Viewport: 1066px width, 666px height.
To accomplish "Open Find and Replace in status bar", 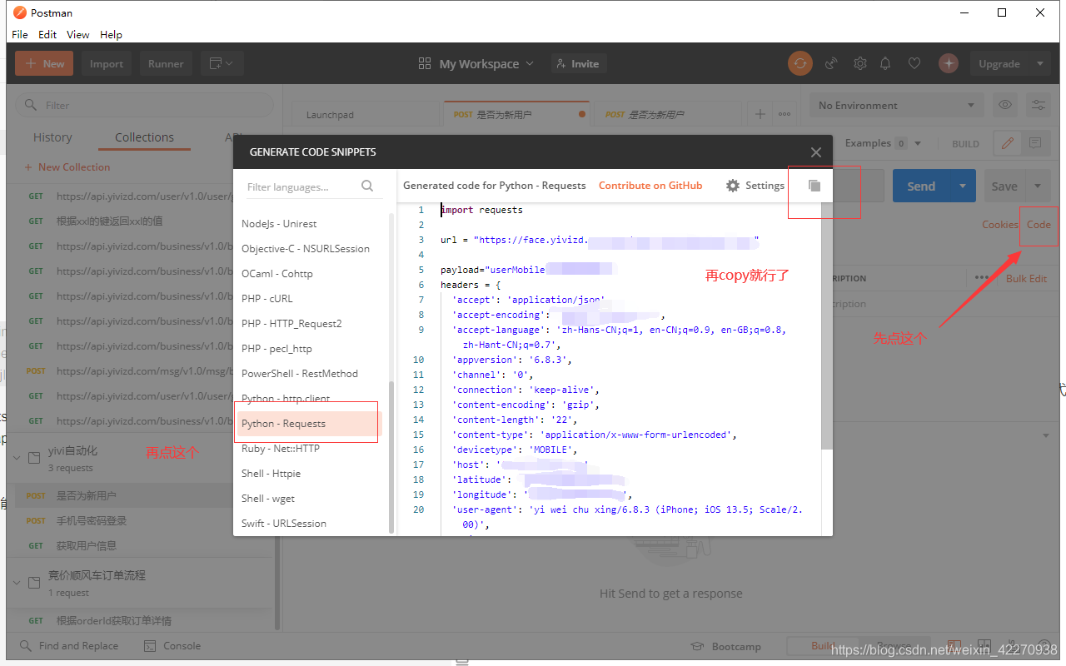I will (x=69, y=646).
